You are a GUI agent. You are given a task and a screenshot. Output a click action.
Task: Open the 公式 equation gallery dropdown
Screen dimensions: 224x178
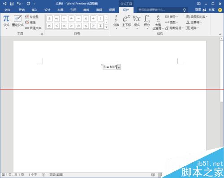[6, 22]
